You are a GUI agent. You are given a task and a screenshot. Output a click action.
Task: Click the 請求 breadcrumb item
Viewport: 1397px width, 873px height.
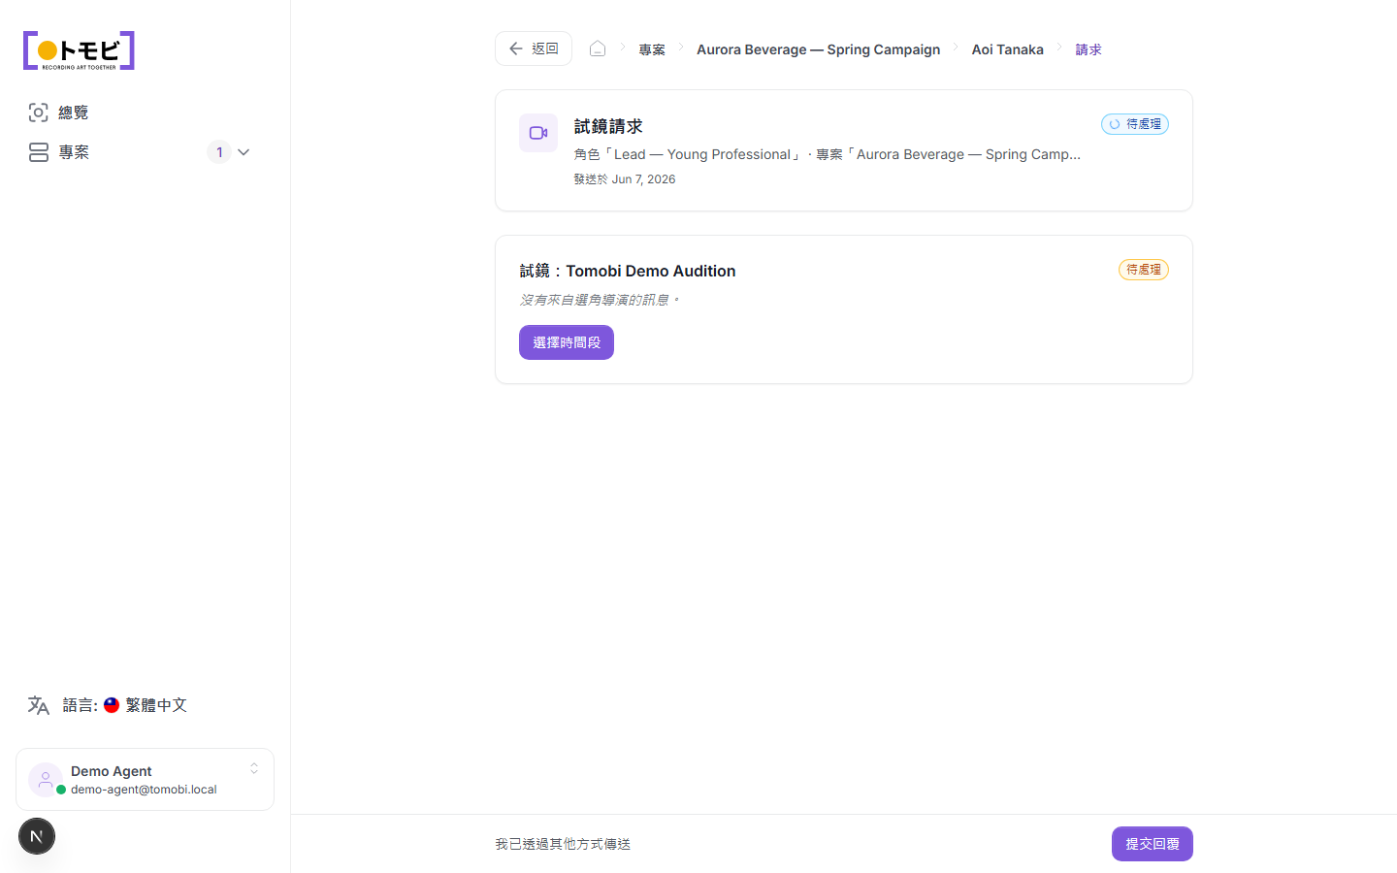point(1088,49)
